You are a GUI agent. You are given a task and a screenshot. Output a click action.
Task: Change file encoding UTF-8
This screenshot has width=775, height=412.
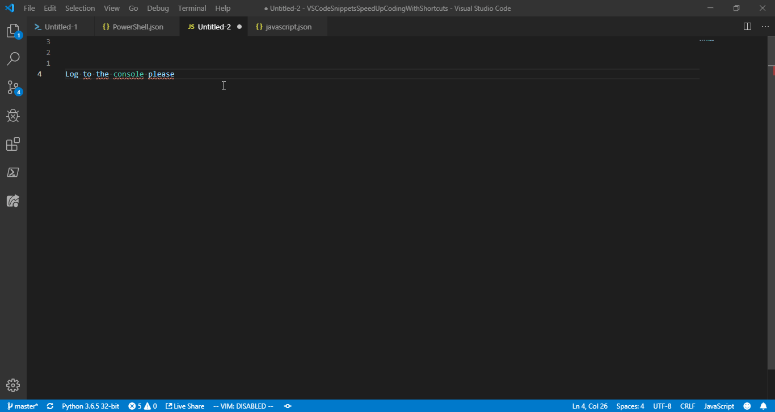(662, 406)
